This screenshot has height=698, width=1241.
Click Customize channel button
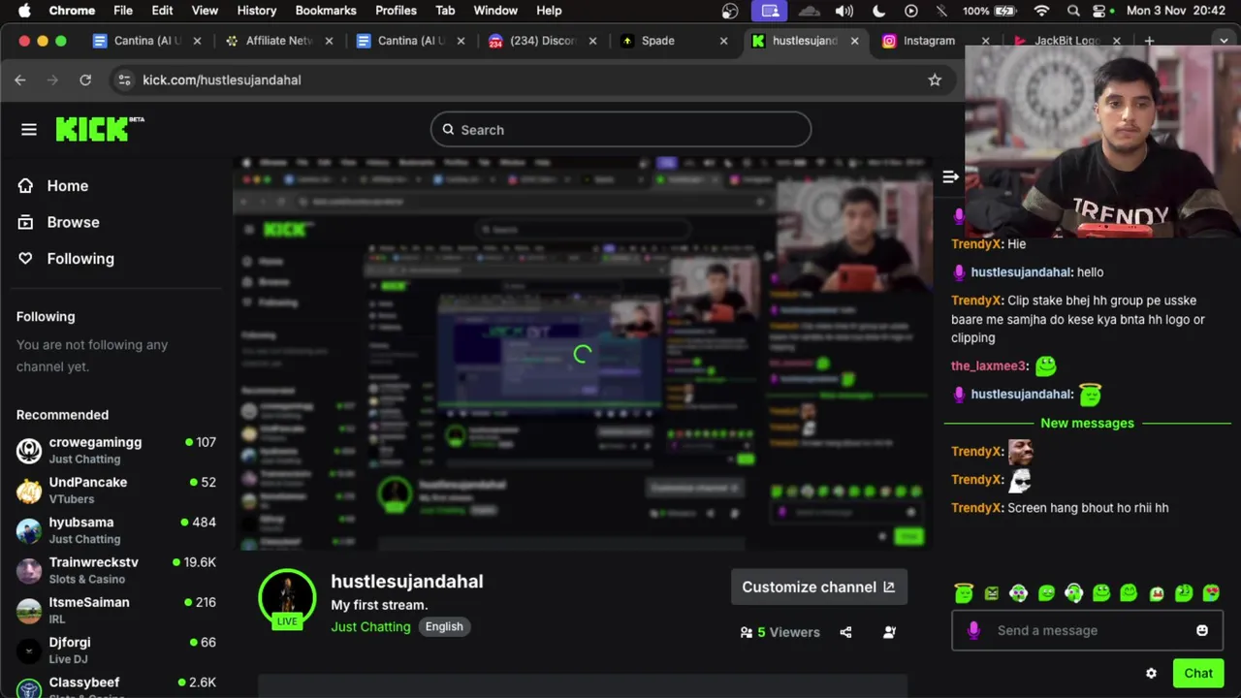pyautogui.click(x=818, y=587)
